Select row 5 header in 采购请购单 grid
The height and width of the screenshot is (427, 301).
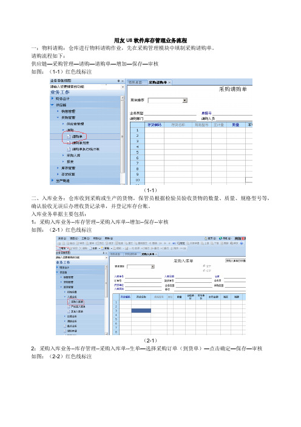tap(138, 152)
